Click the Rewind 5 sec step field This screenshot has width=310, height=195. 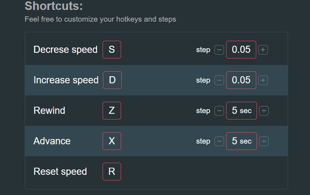point(241,111)
